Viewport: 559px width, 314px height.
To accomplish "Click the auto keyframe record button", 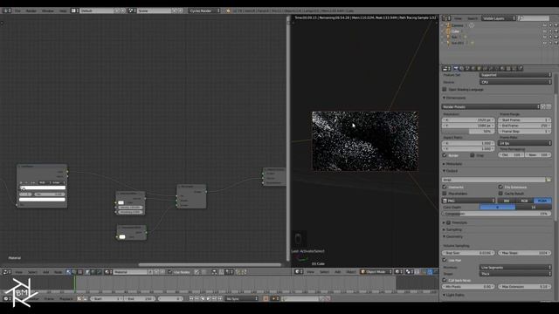I will tap(266, 298).
